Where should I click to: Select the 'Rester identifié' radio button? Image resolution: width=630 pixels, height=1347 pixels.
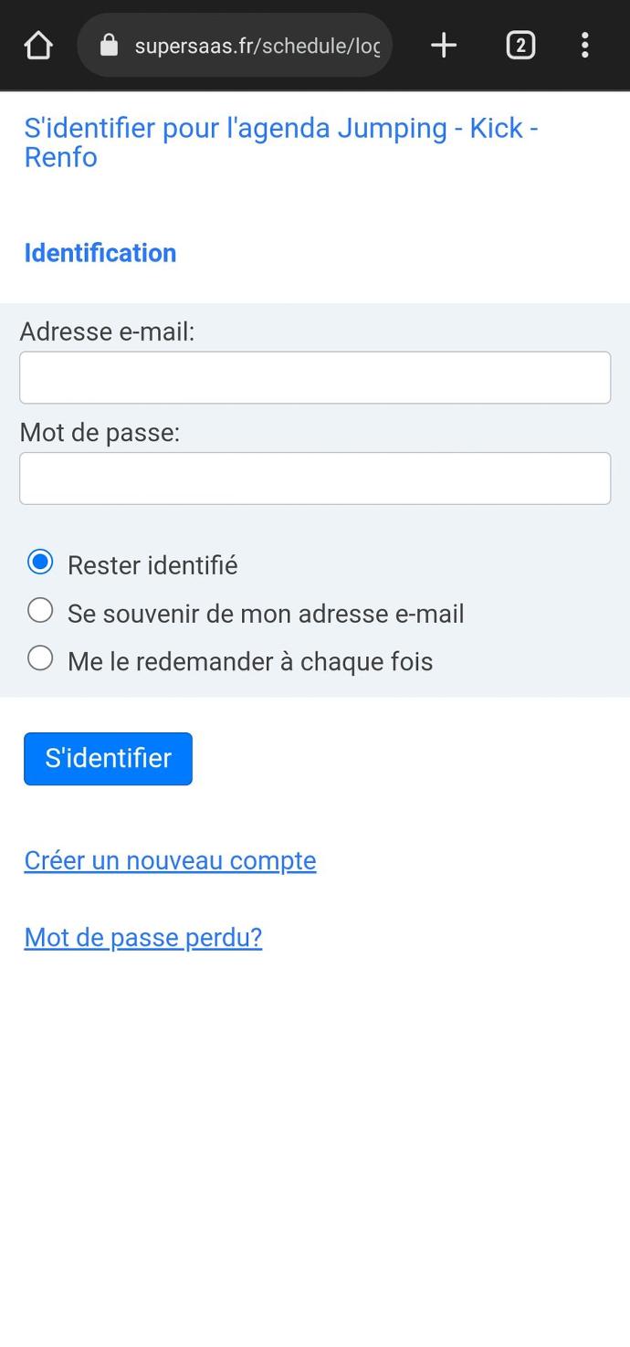[x=40, y=562]
